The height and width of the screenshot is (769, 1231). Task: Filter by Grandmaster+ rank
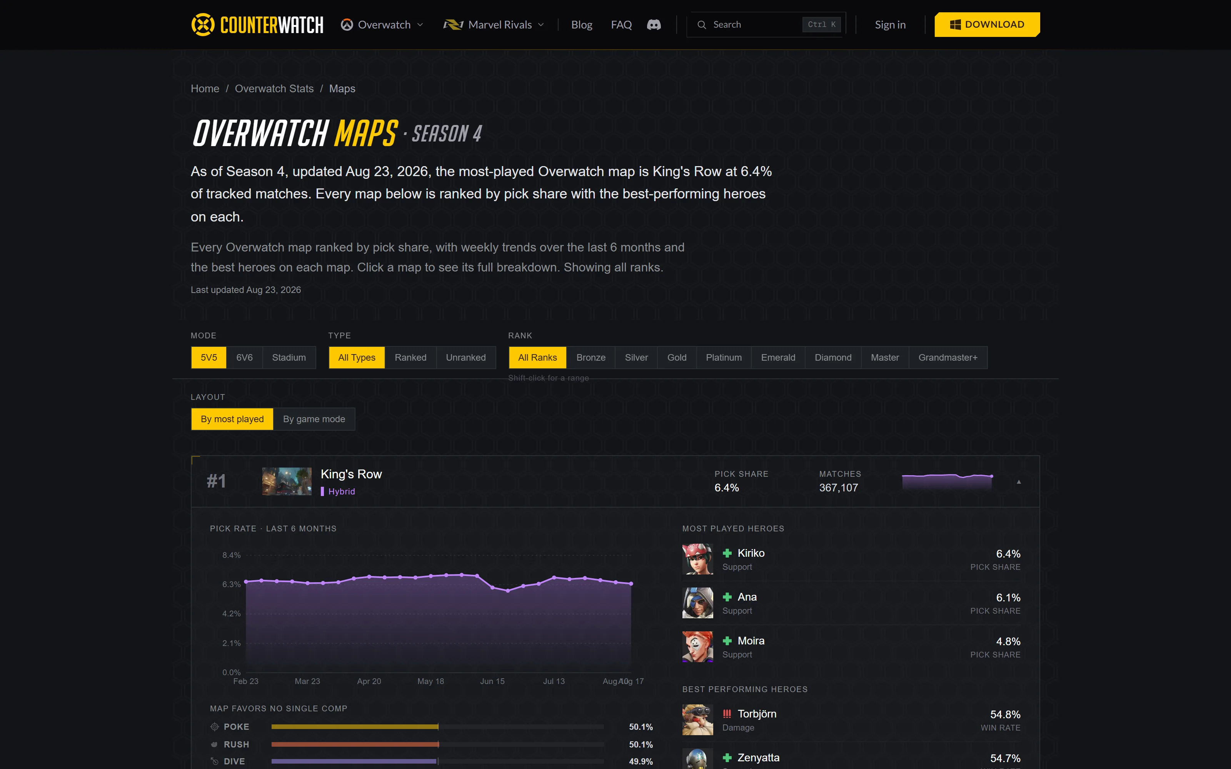coord(947,358)
